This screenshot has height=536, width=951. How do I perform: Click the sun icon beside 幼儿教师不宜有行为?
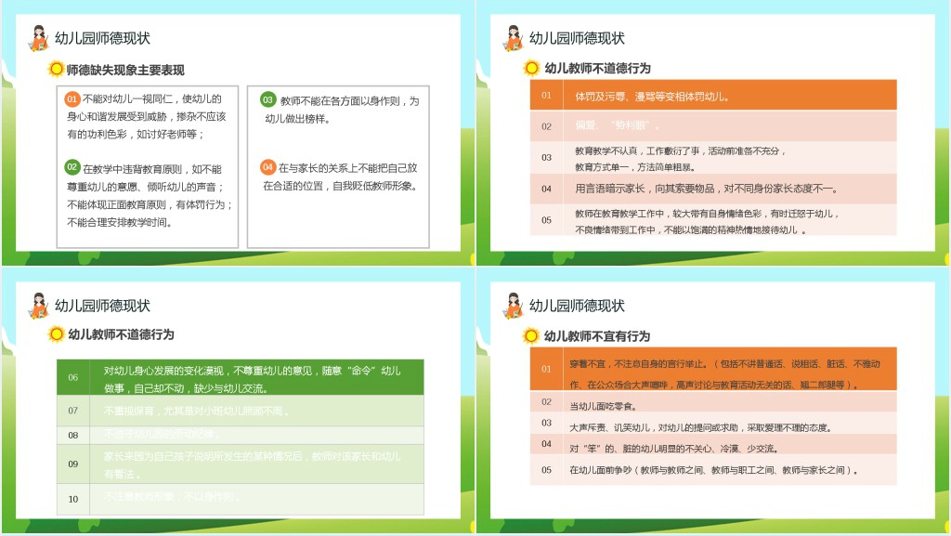(x=531, y=336)
